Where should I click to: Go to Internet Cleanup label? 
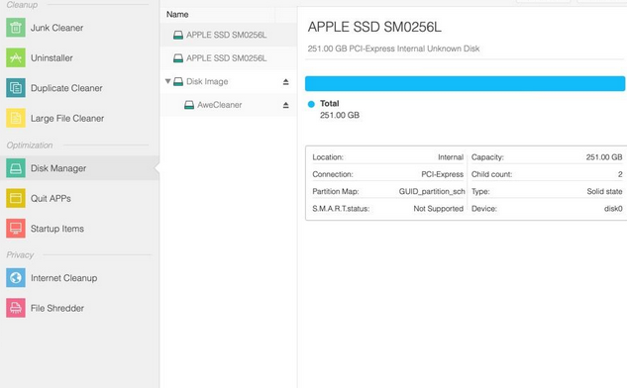point(64,278)
